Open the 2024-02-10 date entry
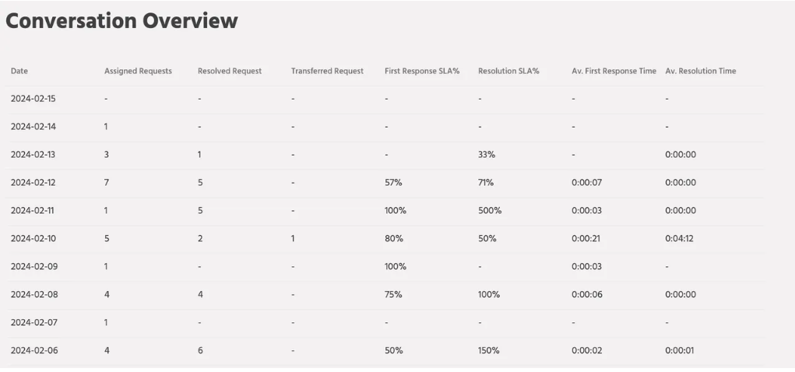The height and width of the screenshot is (372, 795). (x=33, y=239)
